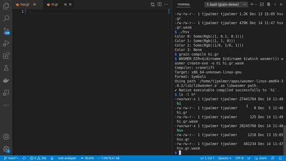Synchronize changes icon in status bar
The height and width of the screenshot is (161, 286).
24,158
